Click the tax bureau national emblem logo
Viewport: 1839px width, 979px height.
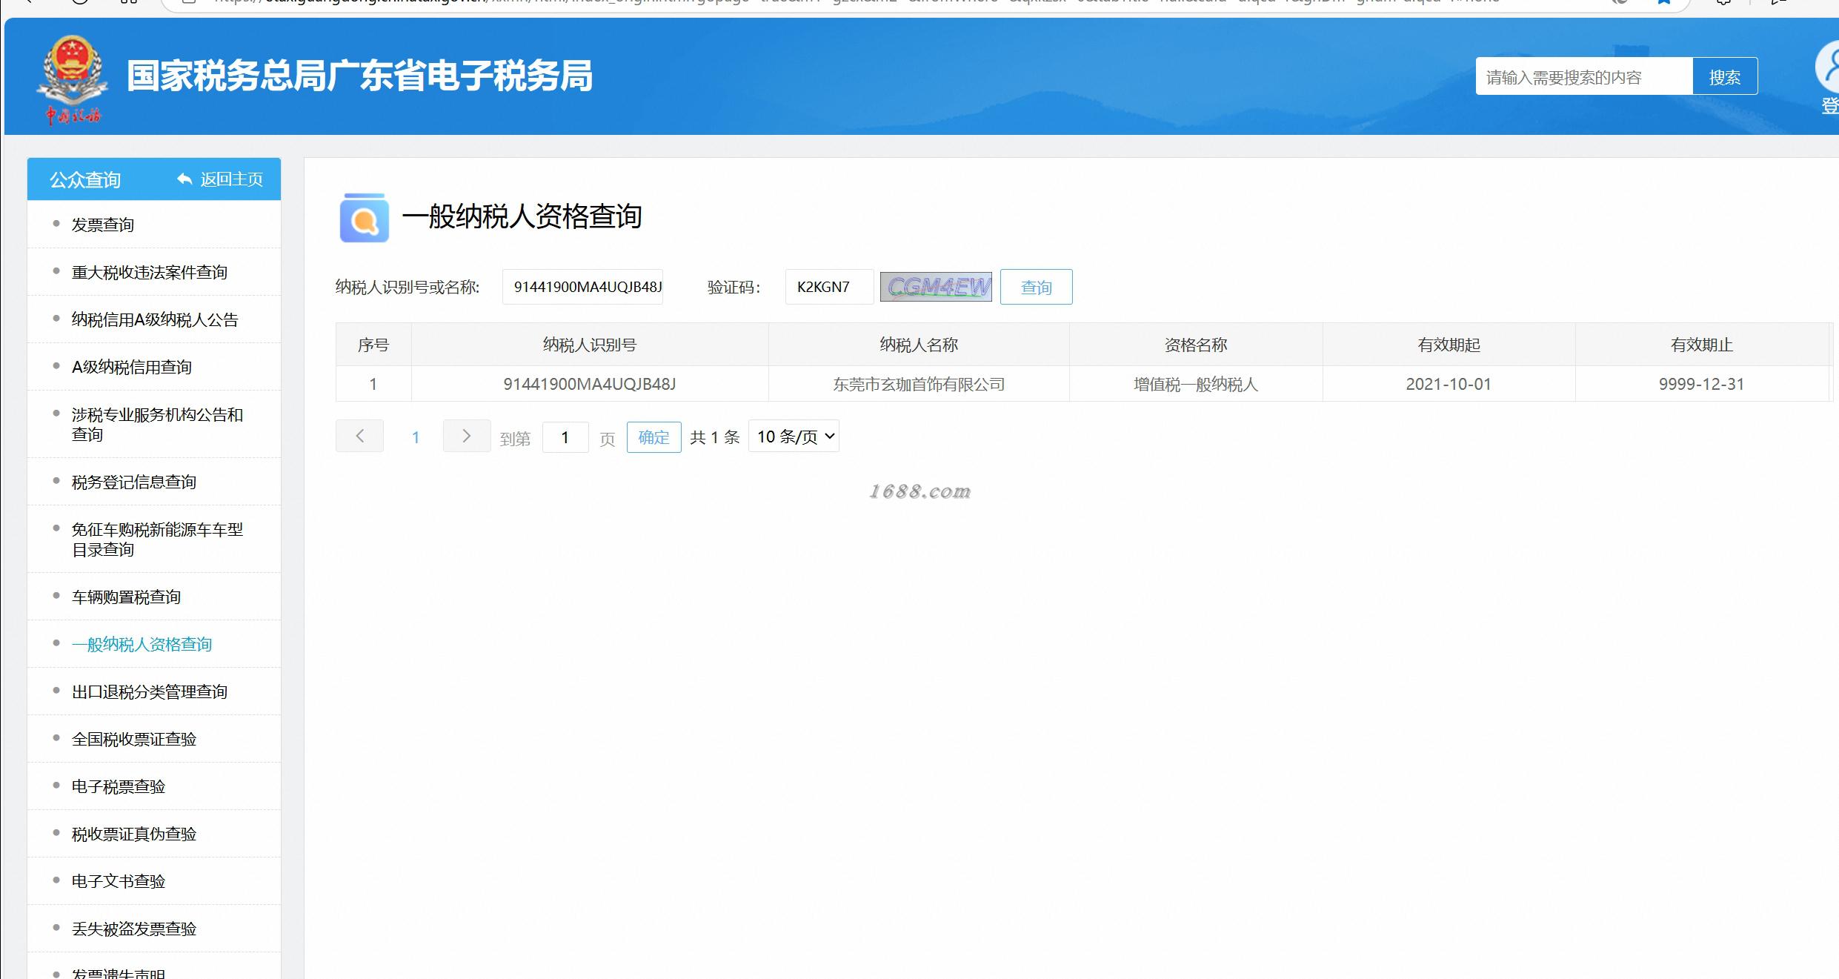coord(72,80)
